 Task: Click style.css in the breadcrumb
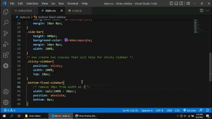tap(25, 17)
